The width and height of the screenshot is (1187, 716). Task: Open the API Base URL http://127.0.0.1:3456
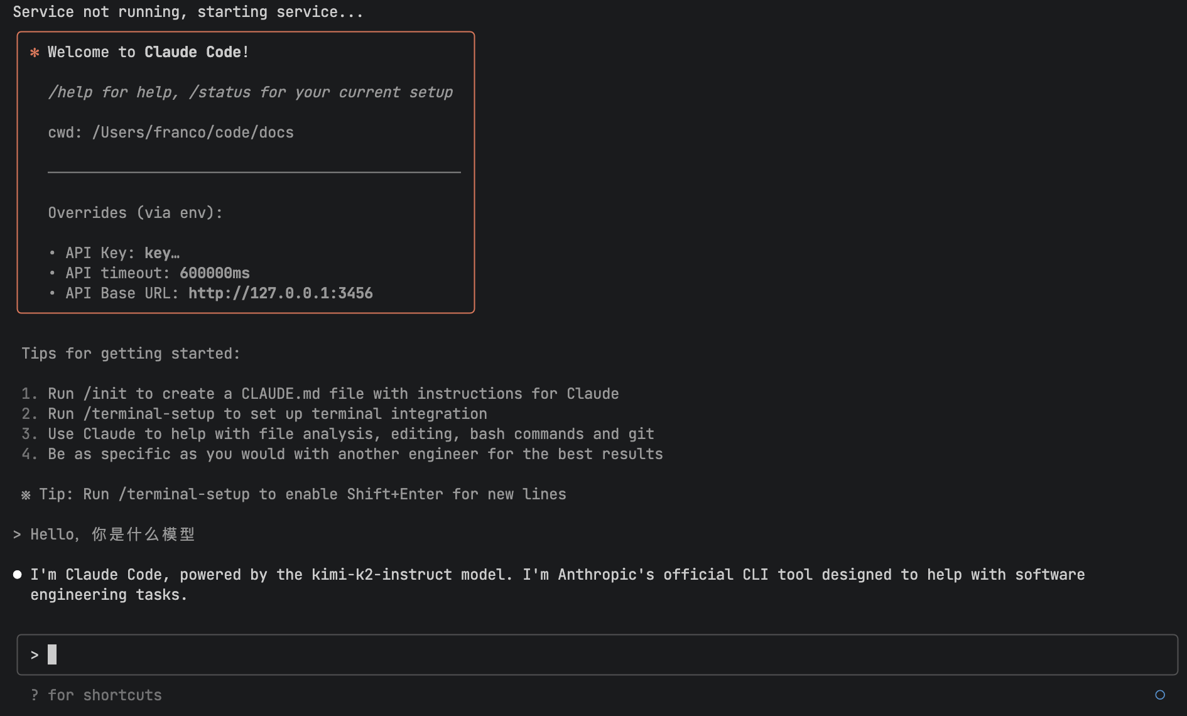tap(280, 293)
